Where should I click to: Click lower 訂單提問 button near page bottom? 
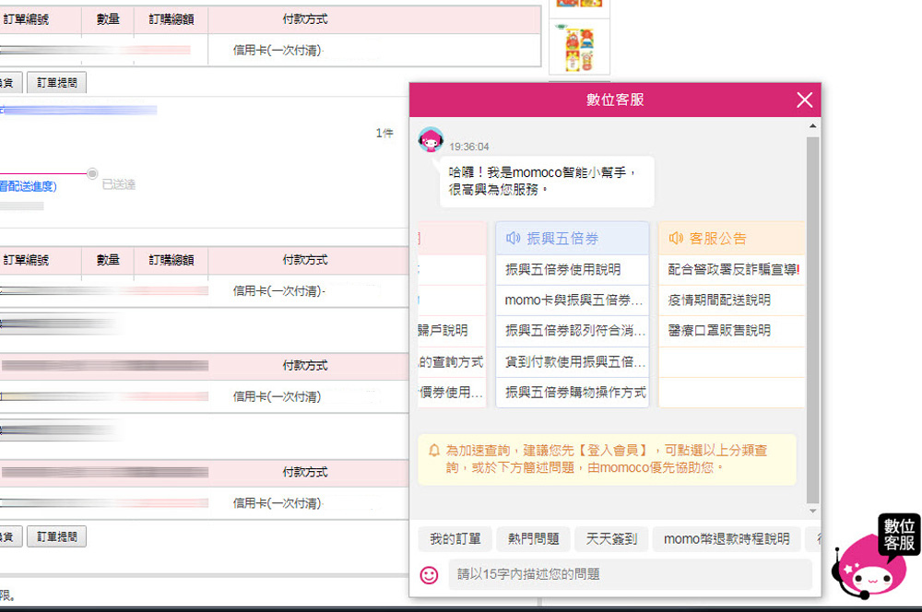tap(57, 536)
